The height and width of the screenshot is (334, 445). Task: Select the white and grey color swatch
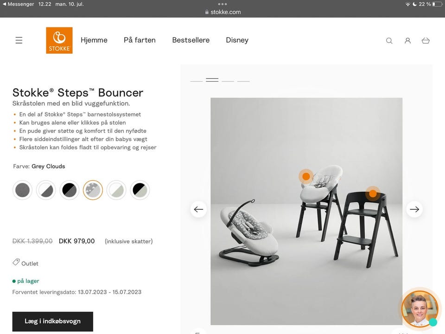46,190
